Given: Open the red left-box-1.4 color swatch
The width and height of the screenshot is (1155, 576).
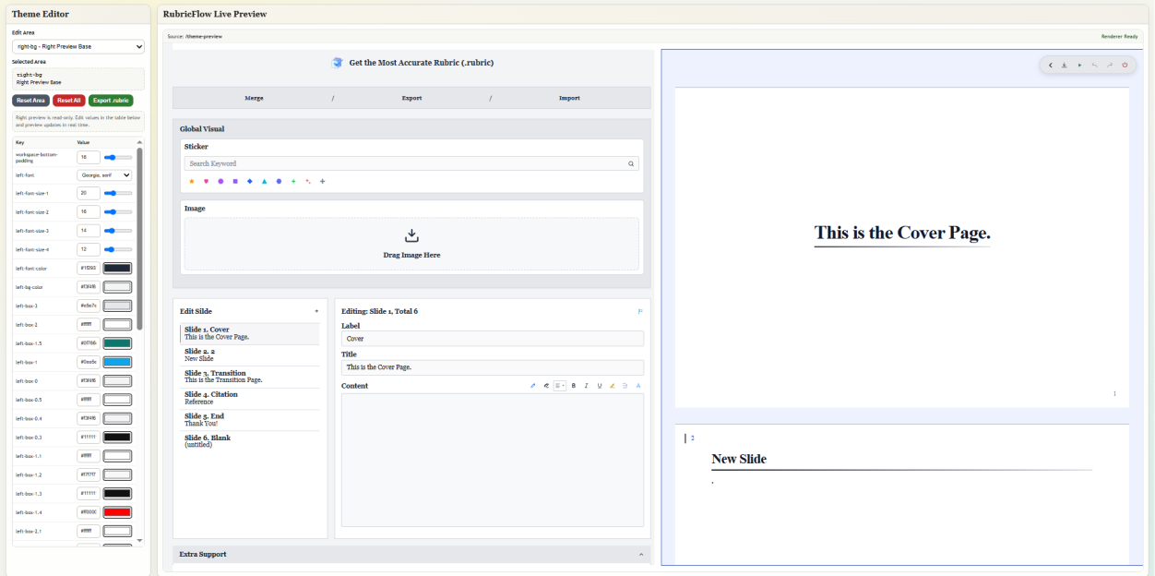Looking at the screenshot, I should pyautogui.click(x=117, y=511).
